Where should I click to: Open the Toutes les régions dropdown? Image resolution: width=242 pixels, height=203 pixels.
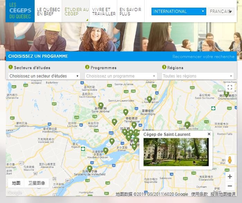pyautogui.click(x=198, y=76)
